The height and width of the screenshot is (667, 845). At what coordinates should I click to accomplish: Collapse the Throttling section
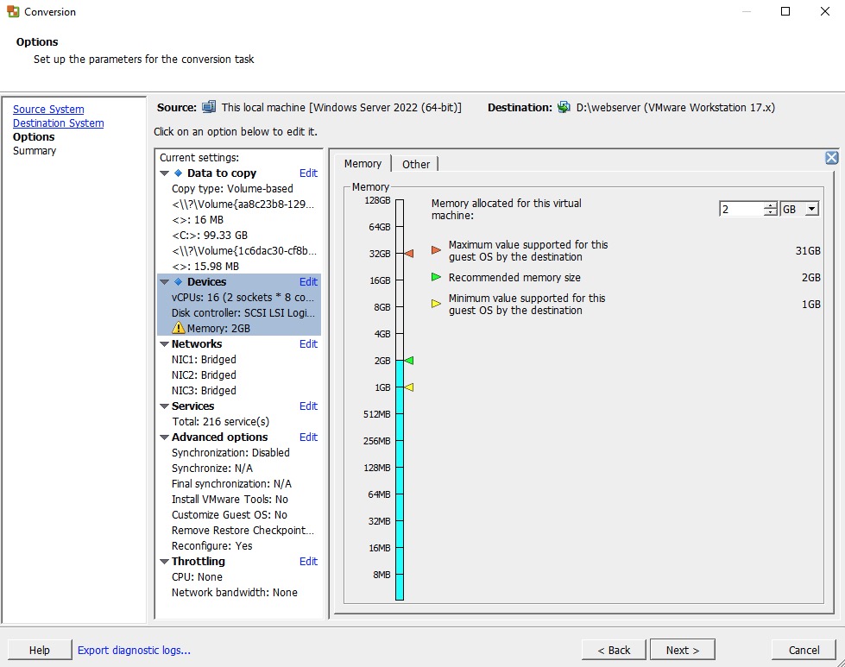tap(165, 562)
